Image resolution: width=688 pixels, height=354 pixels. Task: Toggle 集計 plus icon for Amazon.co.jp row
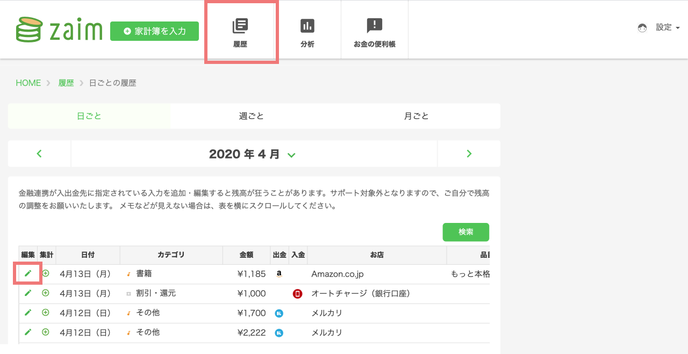[x=46, y=273]
